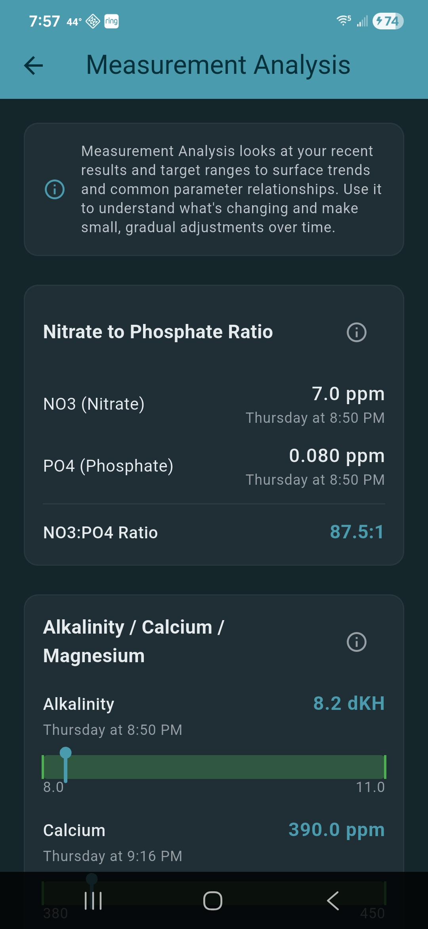Open Alkalinity / Calcium / Magnesium info icon
Screen dimensions: 428x929
click(x=356, y=642)
